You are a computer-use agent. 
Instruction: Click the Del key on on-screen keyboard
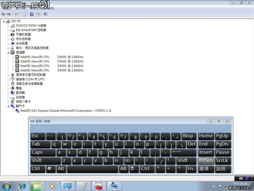[x=191, y=144]
